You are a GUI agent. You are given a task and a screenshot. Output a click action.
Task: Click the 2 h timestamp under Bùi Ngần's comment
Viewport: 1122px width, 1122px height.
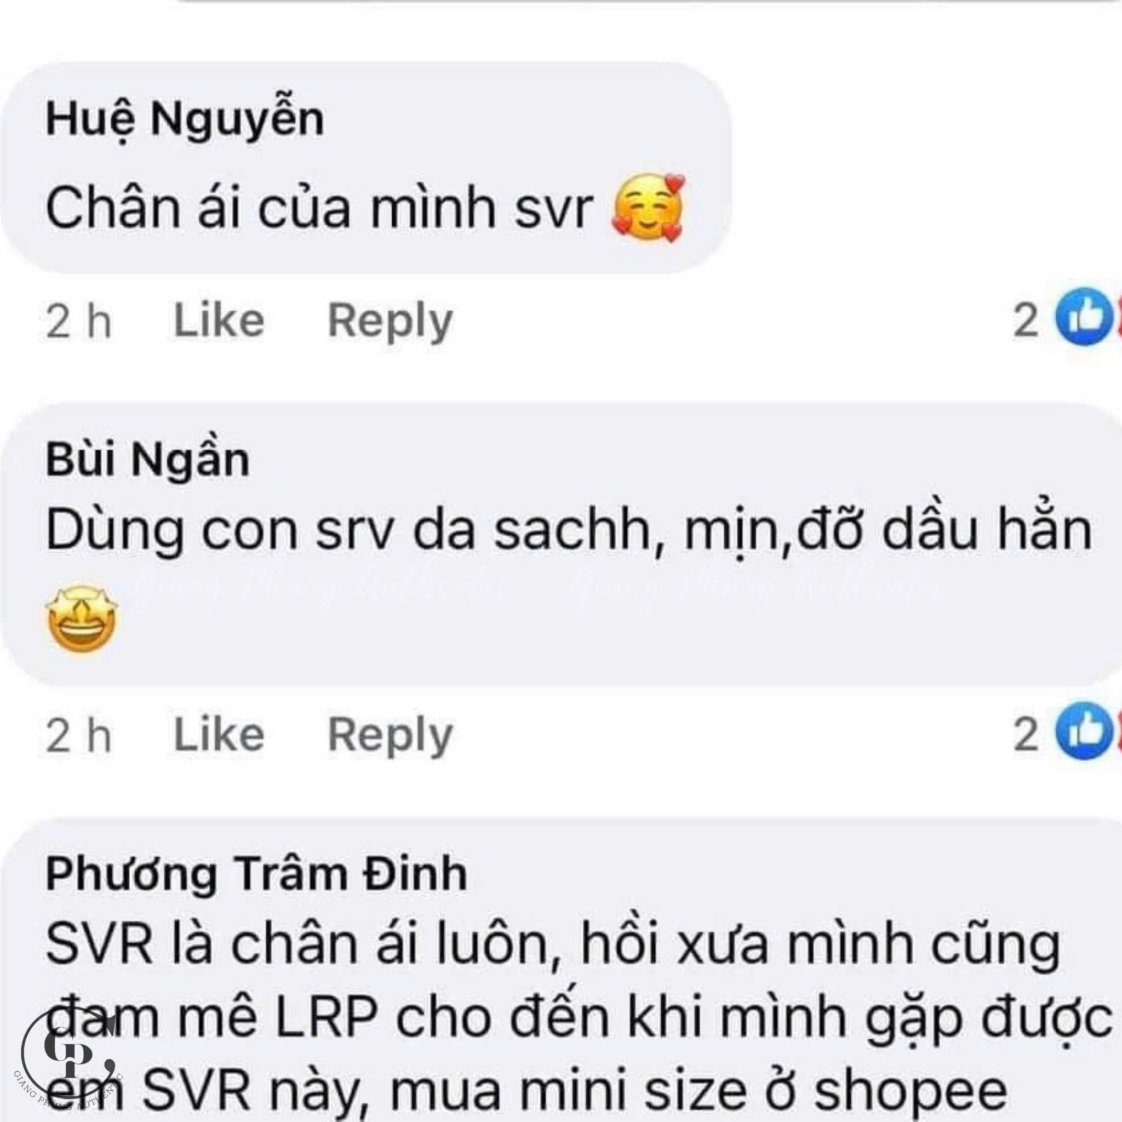click(78, 735)
